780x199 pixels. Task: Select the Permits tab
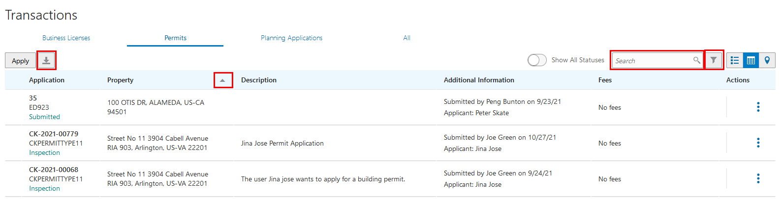[175, 38]
